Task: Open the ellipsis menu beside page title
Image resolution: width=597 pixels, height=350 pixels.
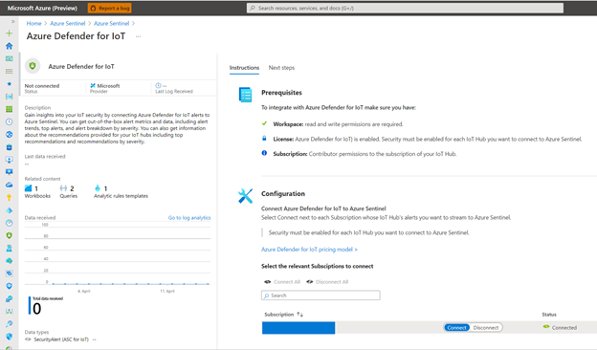Action: pyautogui.click(x=138, y=36)
